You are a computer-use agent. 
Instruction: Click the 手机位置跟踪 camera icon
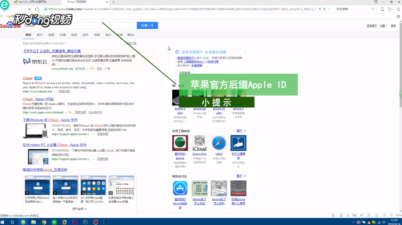click(x=239, y=143)
